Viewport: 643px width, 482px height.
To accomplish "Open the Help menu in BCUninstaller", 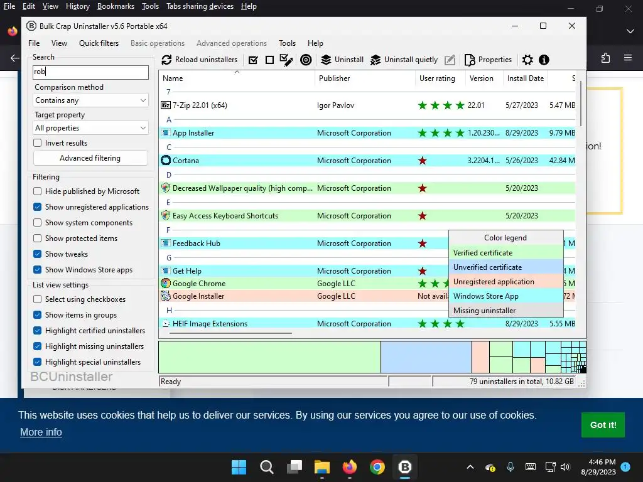I will click(315, 43).
